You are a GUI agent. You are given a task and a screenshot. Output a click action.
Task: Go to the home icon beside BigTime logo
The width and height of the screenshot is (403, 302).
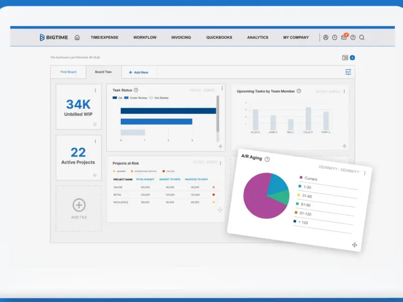point(77,37)
